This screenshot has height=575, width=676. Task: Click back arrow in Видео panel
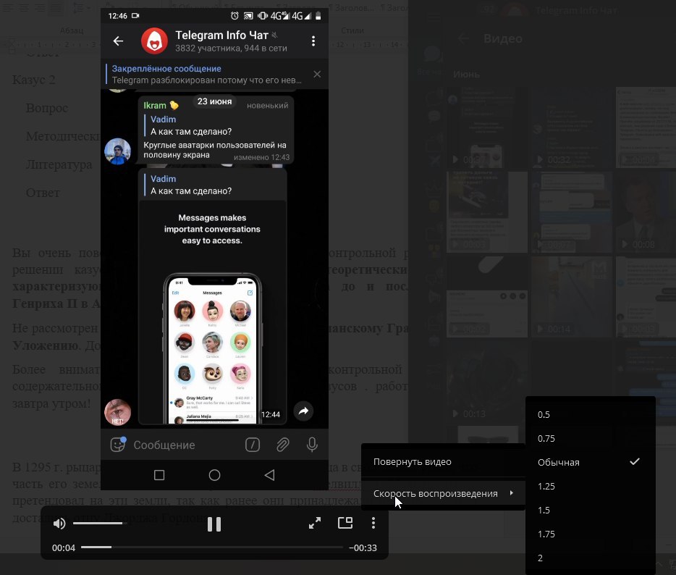[x=463, y=38]
